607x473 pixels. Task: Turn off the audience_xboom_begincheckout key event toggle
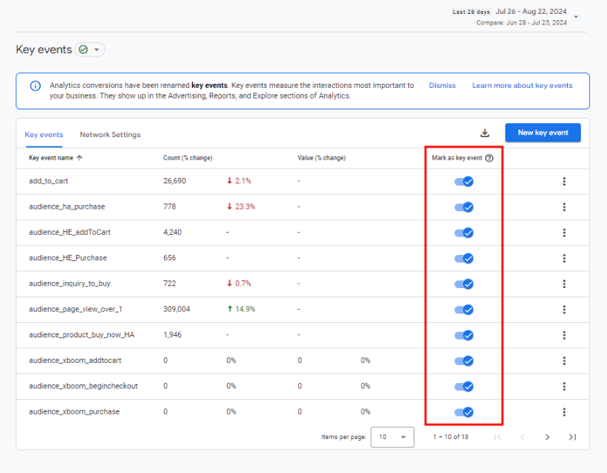(x=464, y=386)
